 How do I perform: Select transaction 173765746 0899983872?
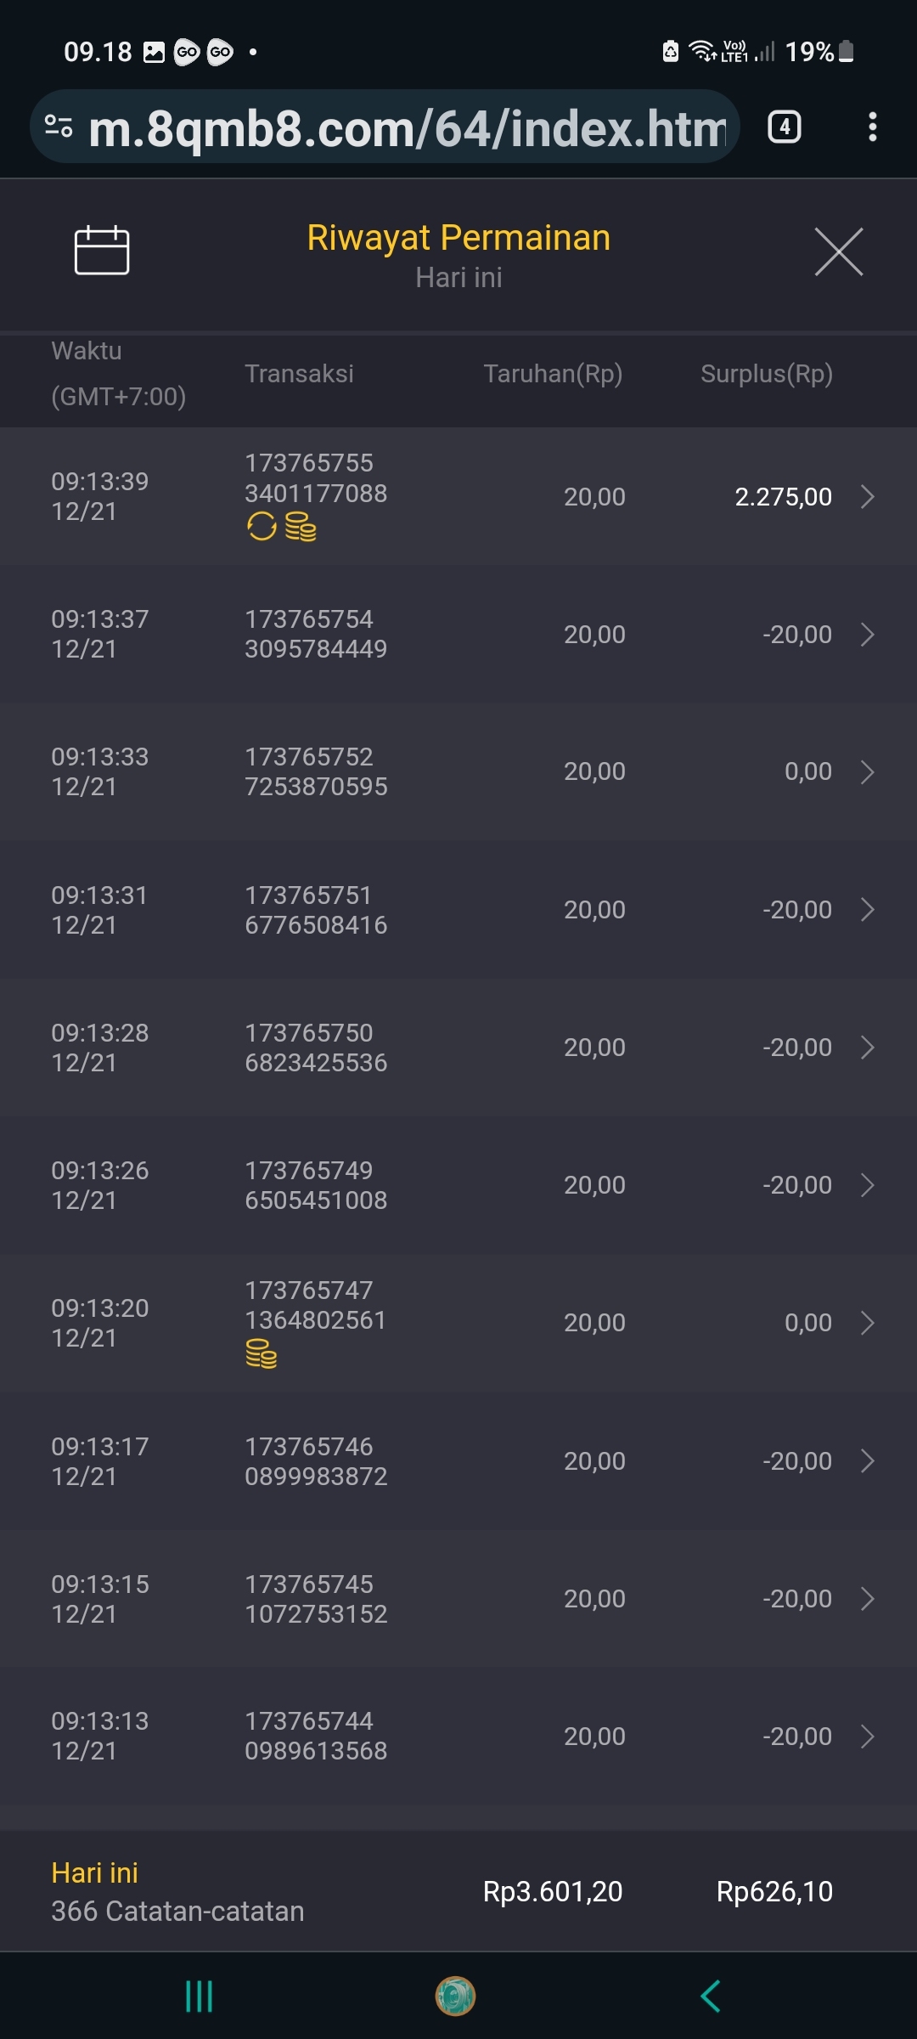pyautogui.click(x=316, y=1461)
